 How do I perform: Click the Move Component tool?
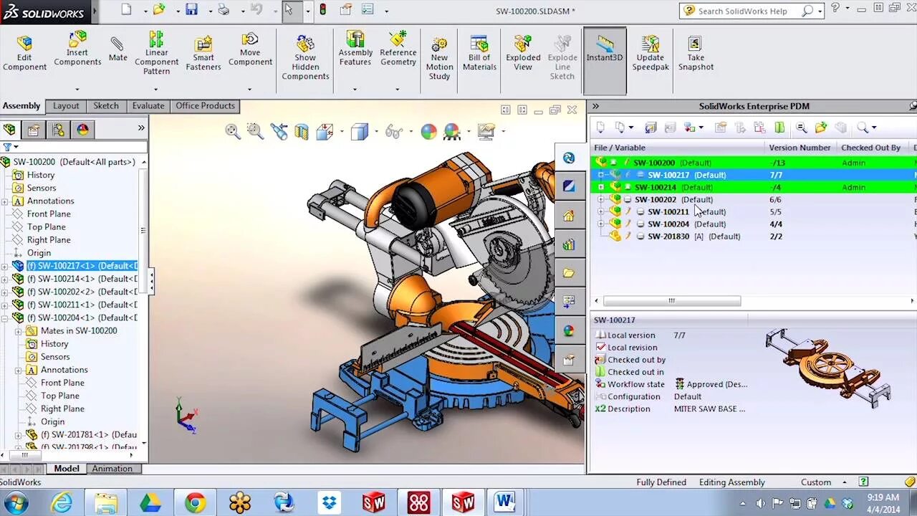pos(250,49)
